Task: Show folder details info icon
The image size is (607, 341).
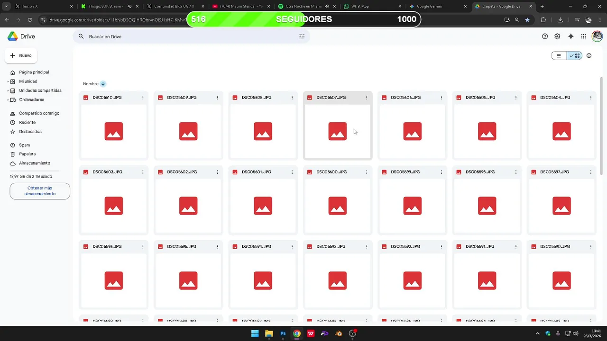Action: [589, 55]
